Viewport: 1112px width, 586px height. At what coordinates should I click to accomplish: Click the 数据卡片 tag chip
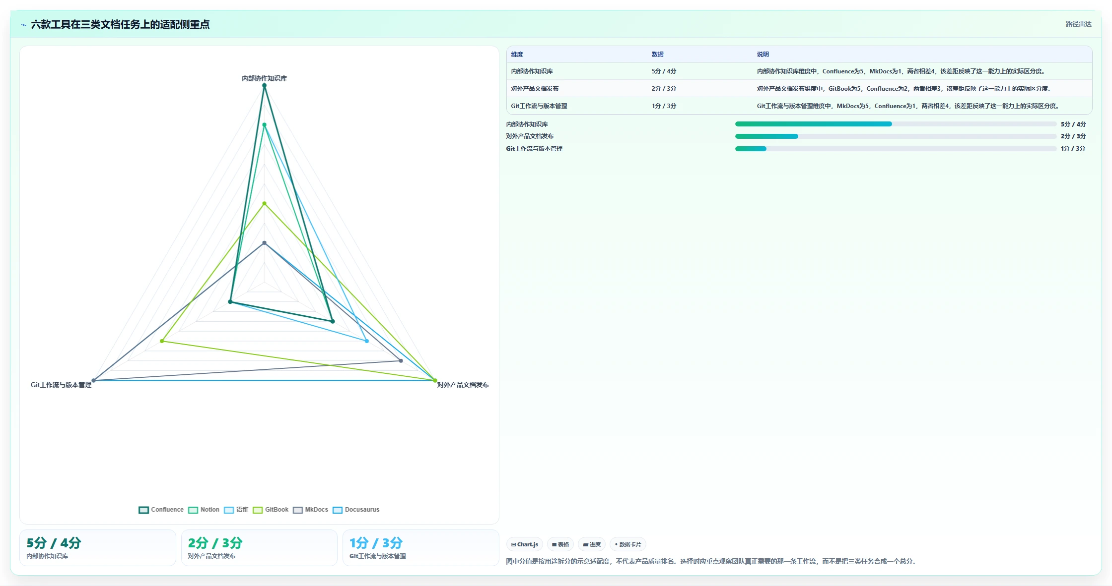628,544
